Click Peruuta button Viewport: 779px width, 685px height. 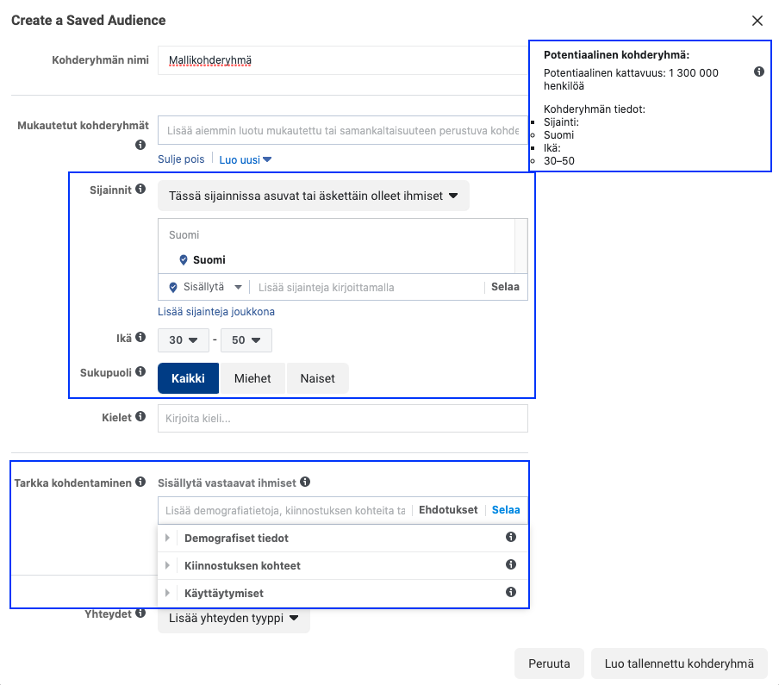[x=549, y=663]
